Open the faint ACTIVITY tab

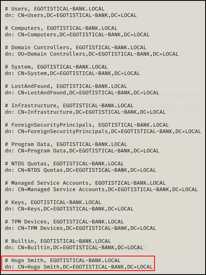coord(132,68)
